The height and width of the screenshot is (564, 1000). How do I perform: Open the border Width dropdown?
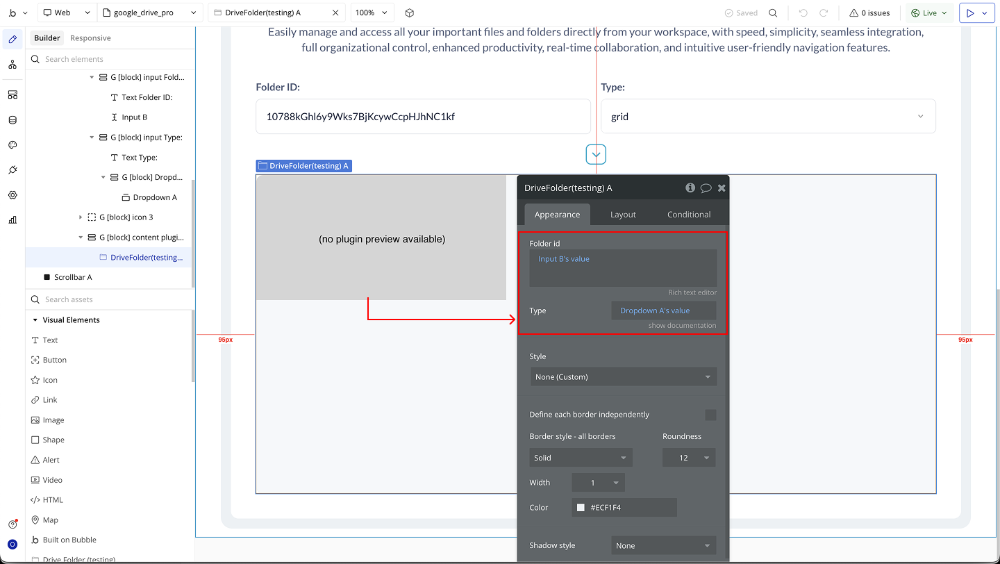[599, 483]
